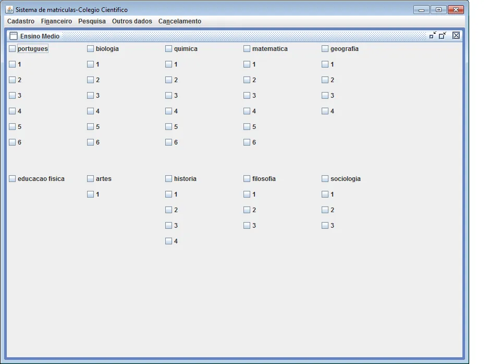Viewport: 489px width, 364px height.
Task: Mark checkbox 1 under matematica
Action: [x=247, y=64]
